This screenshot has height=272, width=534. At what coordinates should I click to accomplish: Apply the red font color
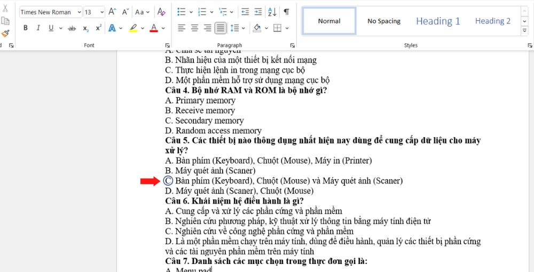(154, 28)
